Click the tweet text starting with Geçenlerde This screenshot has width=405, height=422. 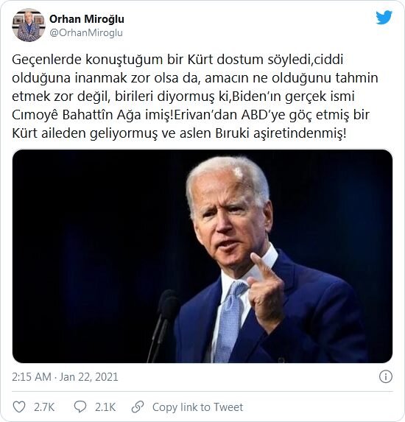[x=195, y=96]
